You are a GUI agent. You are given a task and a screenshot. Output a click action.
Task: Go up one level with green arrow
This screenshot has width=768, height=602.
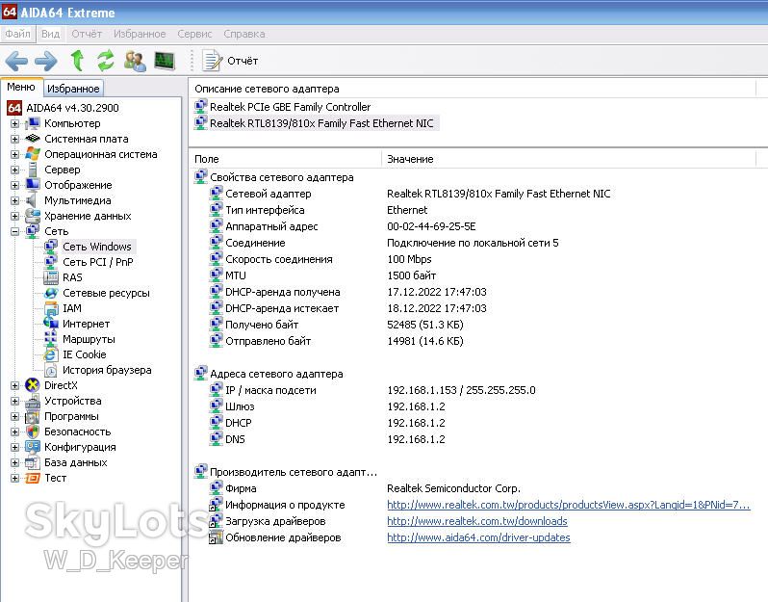point(77,61)
